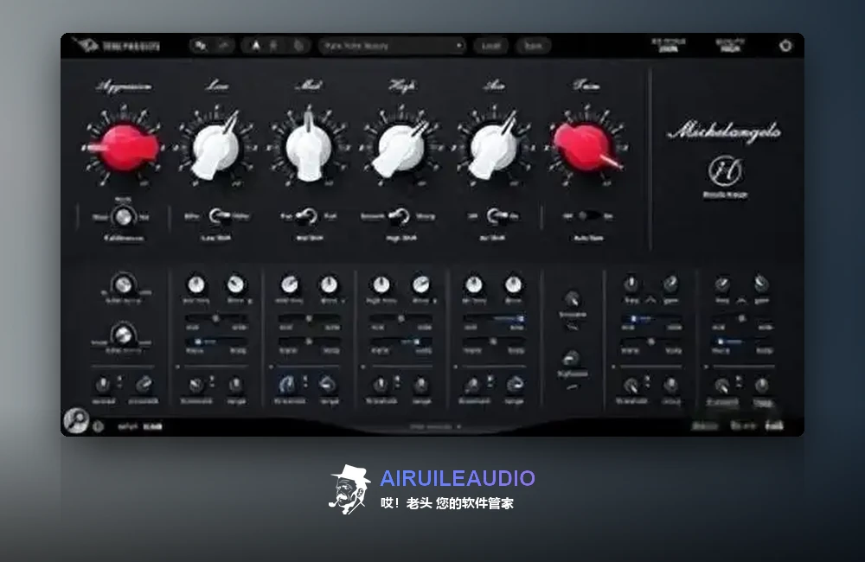Toggle the dynamics enable dot in High column
Image resolution: width=865 pixels, height=562 pixels.
(363, 367)
